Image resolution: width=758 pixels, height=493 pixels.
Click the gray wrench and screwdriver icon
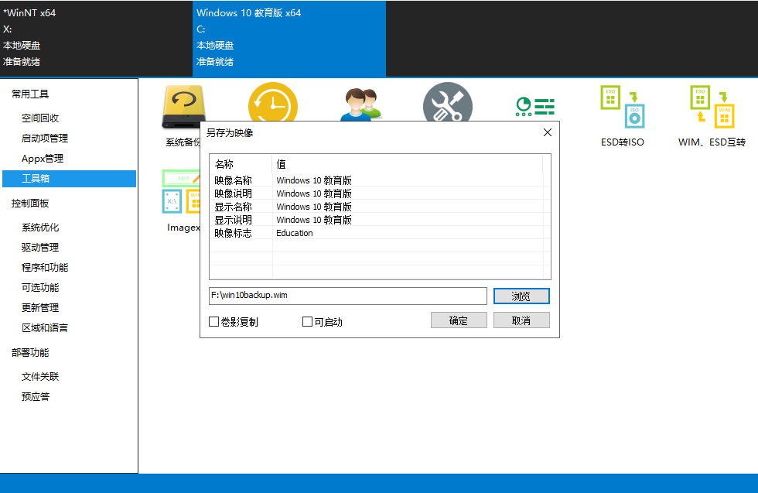pos(448,103)
